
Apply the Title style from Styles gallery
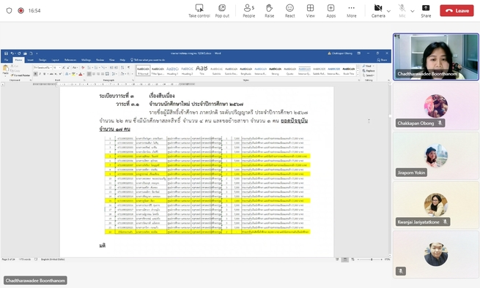[202, 70]
